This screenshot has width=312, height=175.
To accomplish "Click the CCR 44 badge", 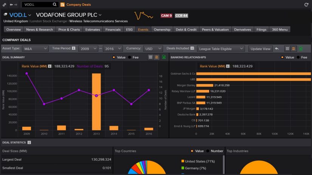I will tap(181, 15).
